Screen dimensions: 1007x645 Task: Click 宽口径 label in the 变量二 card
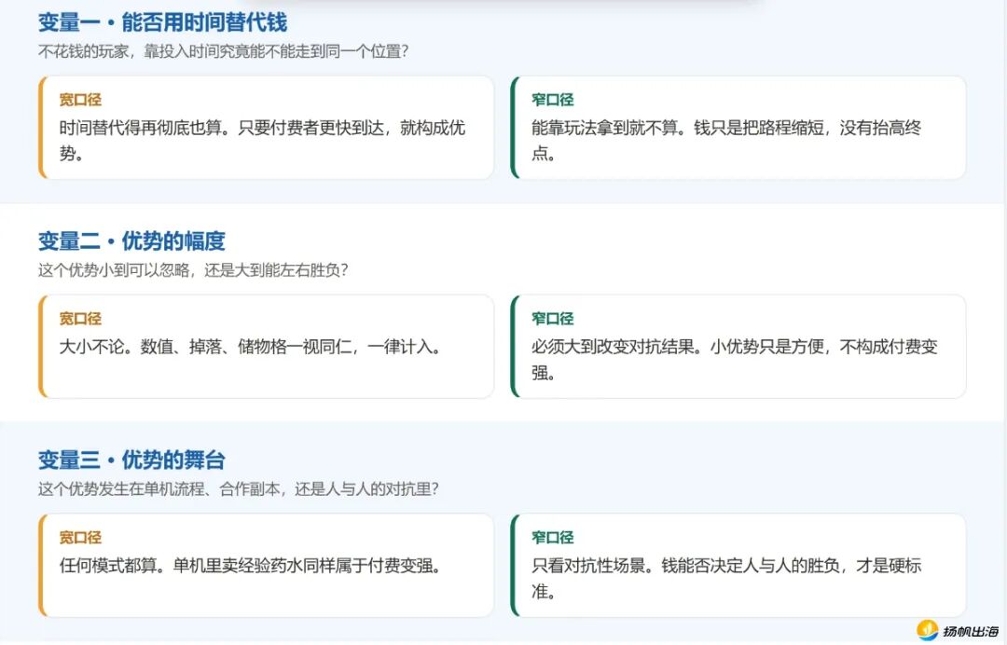click(80, 319)
